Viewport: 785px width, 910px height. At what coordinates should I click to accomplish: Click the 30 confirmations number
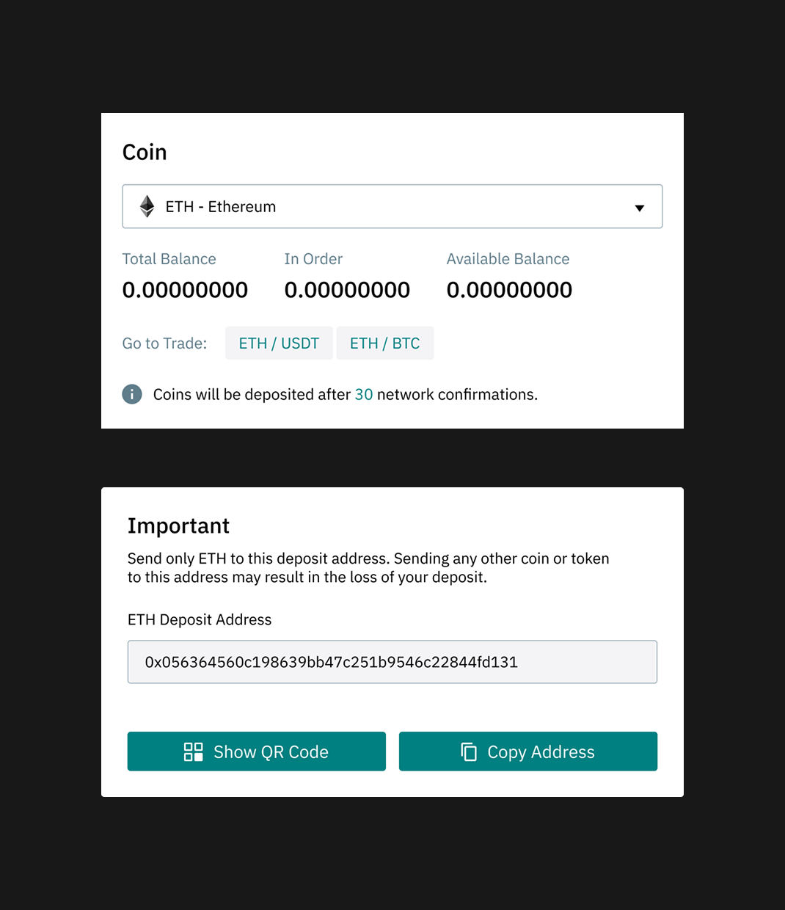(x=364, y=395)
